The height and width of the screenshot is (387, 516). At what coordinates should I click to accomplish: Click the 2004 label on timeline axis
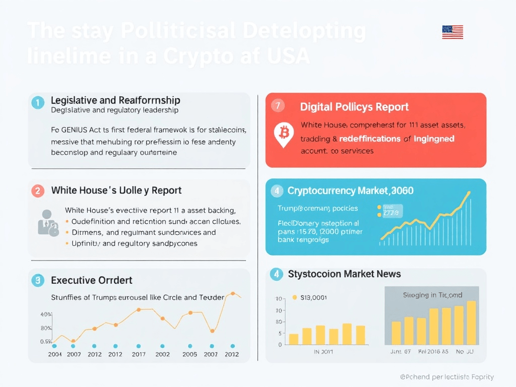pyautogui.click(x=54, y=354)
